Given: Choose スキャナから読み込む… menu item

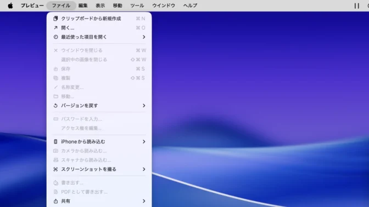Looking at the screenshot, I should [x=99, y=160].
